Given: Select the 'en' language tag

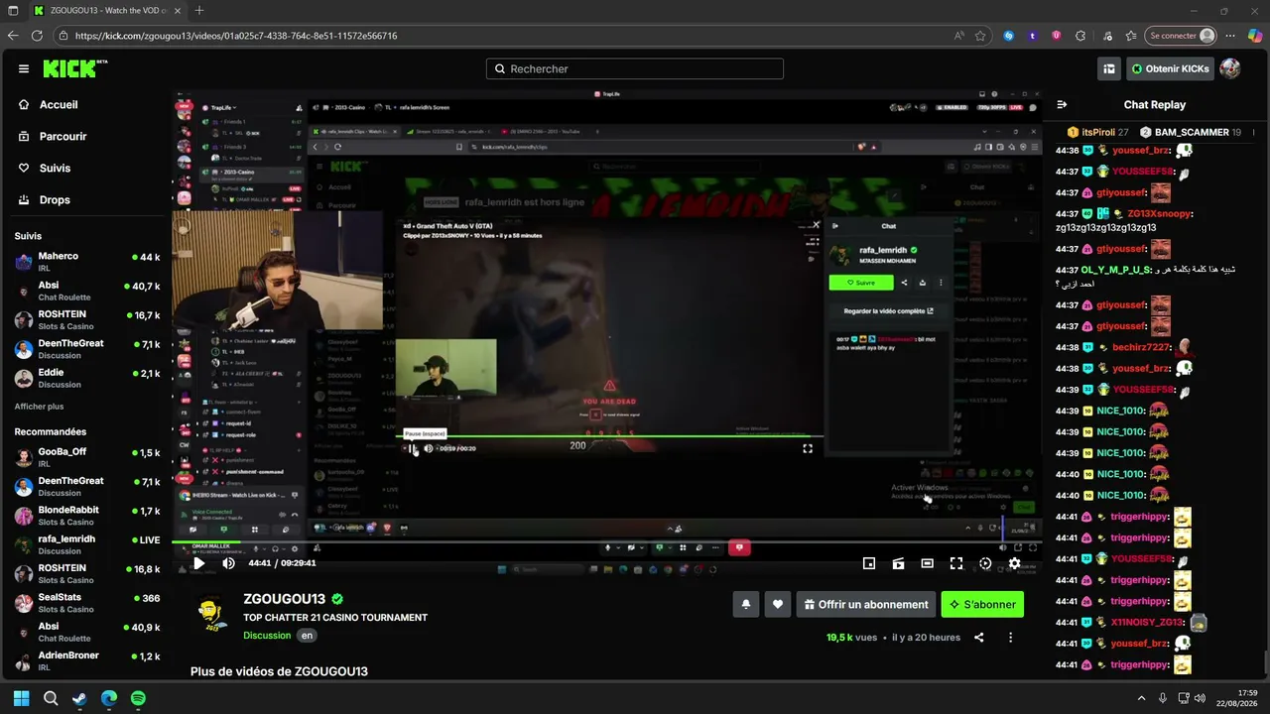Looking at the screenshot, I should coord(307,636).
